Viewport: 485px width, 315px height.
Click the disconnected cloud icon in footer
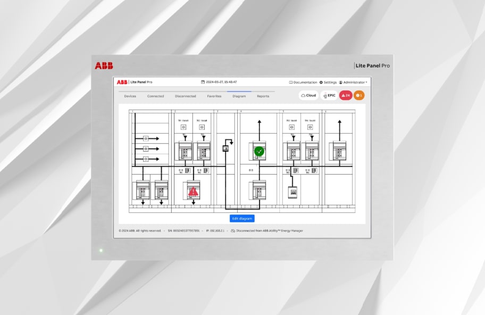(232, 231)
